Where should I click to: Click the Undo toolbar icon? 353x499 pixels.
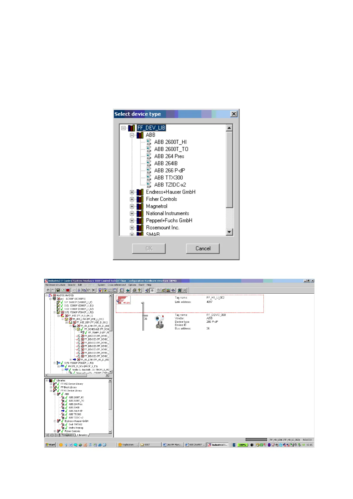coord(74,290)
